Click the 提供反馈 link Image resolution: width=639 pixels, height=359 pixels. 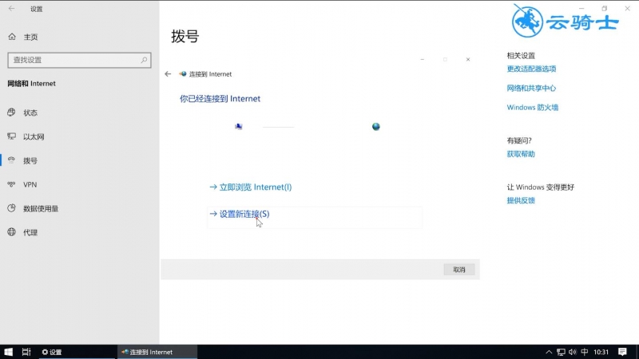[521, 200]
